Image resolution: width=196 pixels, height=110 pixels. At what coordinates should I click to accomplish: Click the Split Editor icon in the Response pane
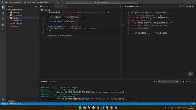point(190,6)
